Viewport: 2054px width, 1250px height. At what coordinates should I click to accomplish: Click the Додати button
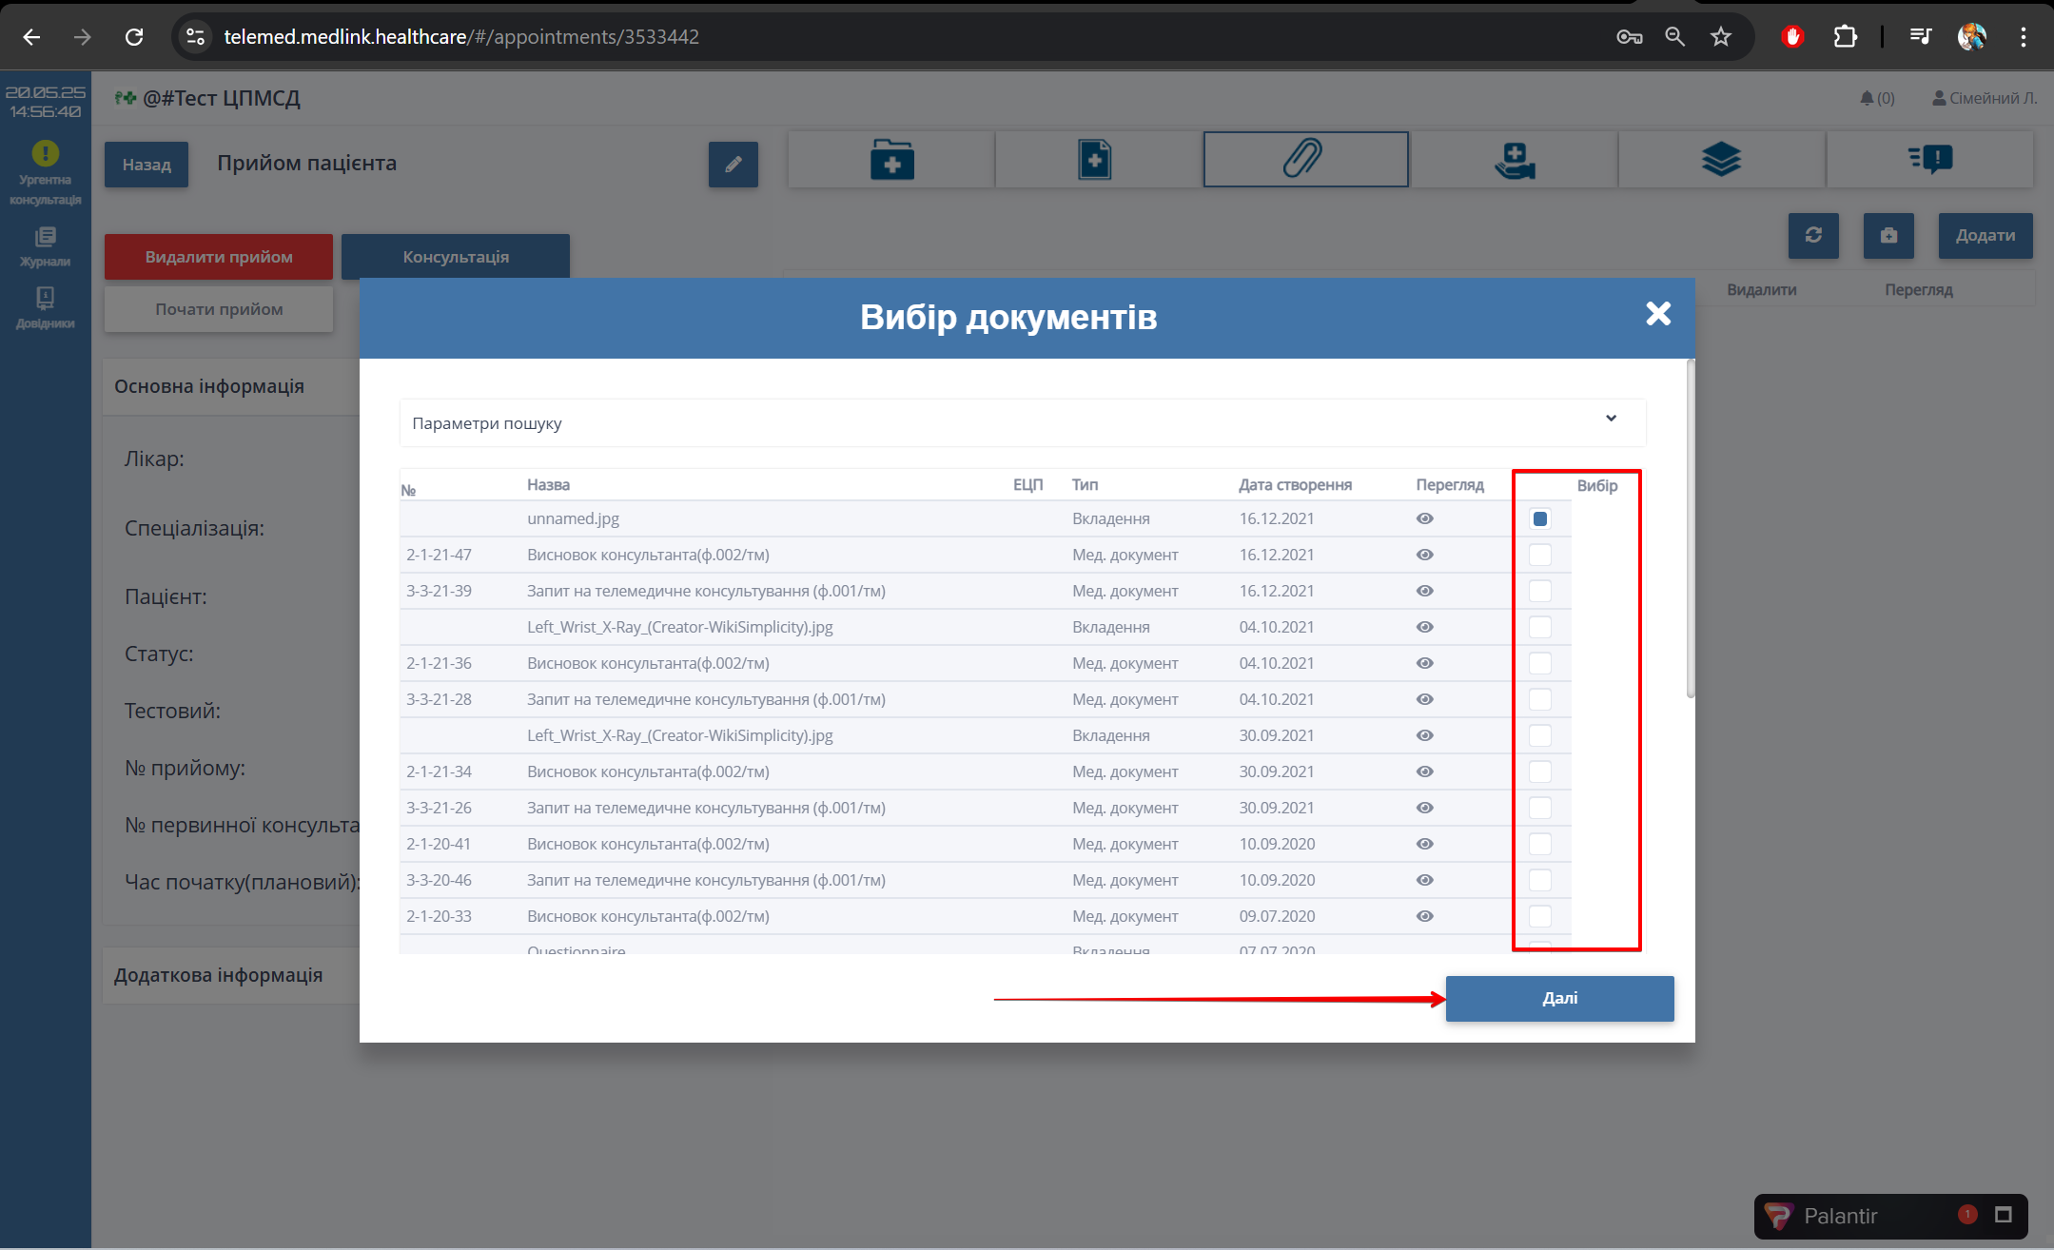click(1985, 235)
